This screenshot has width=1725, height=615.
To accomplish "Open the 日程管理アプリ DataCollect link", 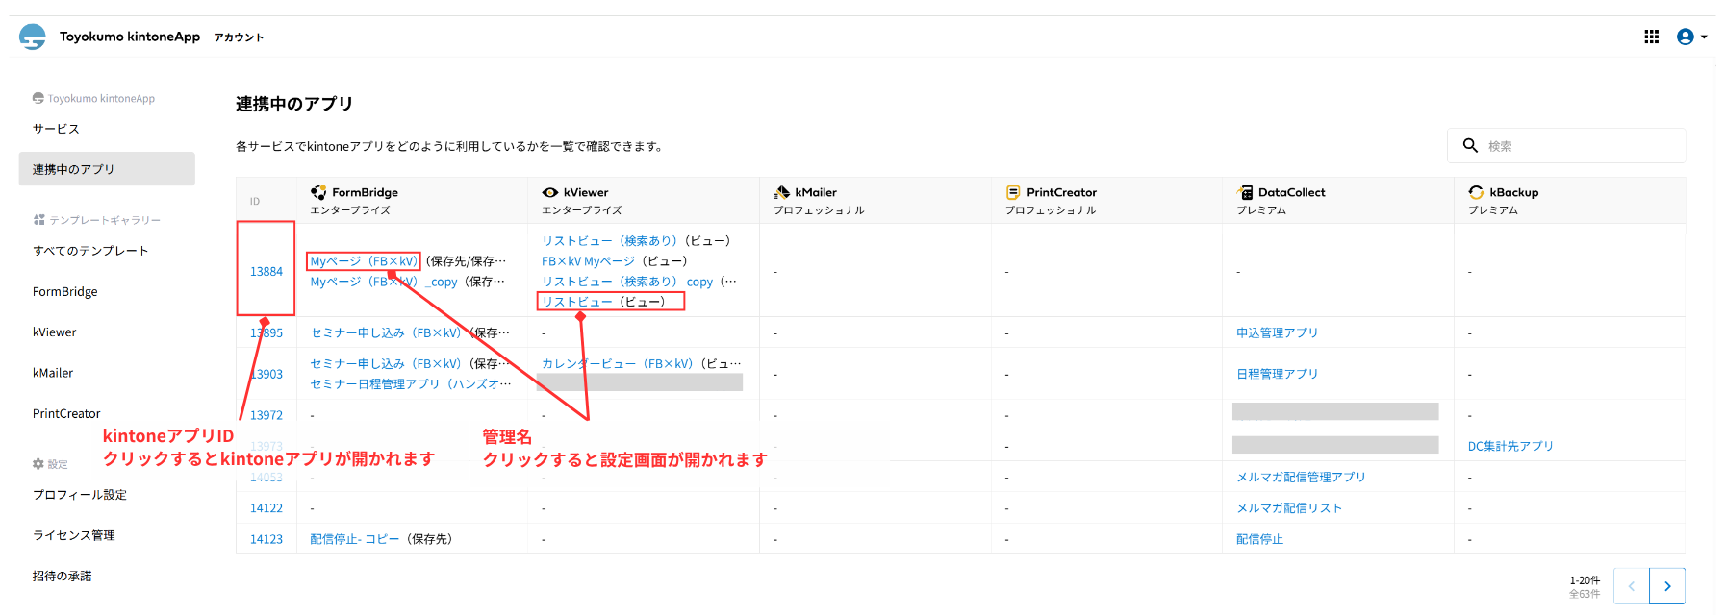I will click(x=1277, y=374).
